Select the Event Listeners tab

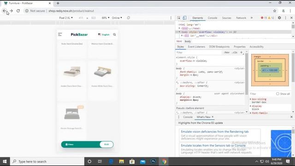pyautogui.click(x=196, y=47)
